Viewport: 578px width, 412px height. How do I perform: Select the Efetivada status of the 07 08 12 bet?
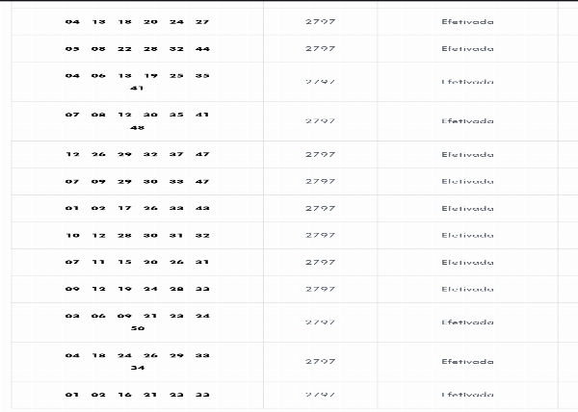(467, 121)
